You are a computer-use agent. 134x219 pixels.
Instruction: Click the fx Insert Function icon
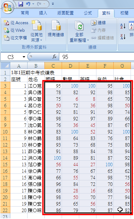point(54,57)
